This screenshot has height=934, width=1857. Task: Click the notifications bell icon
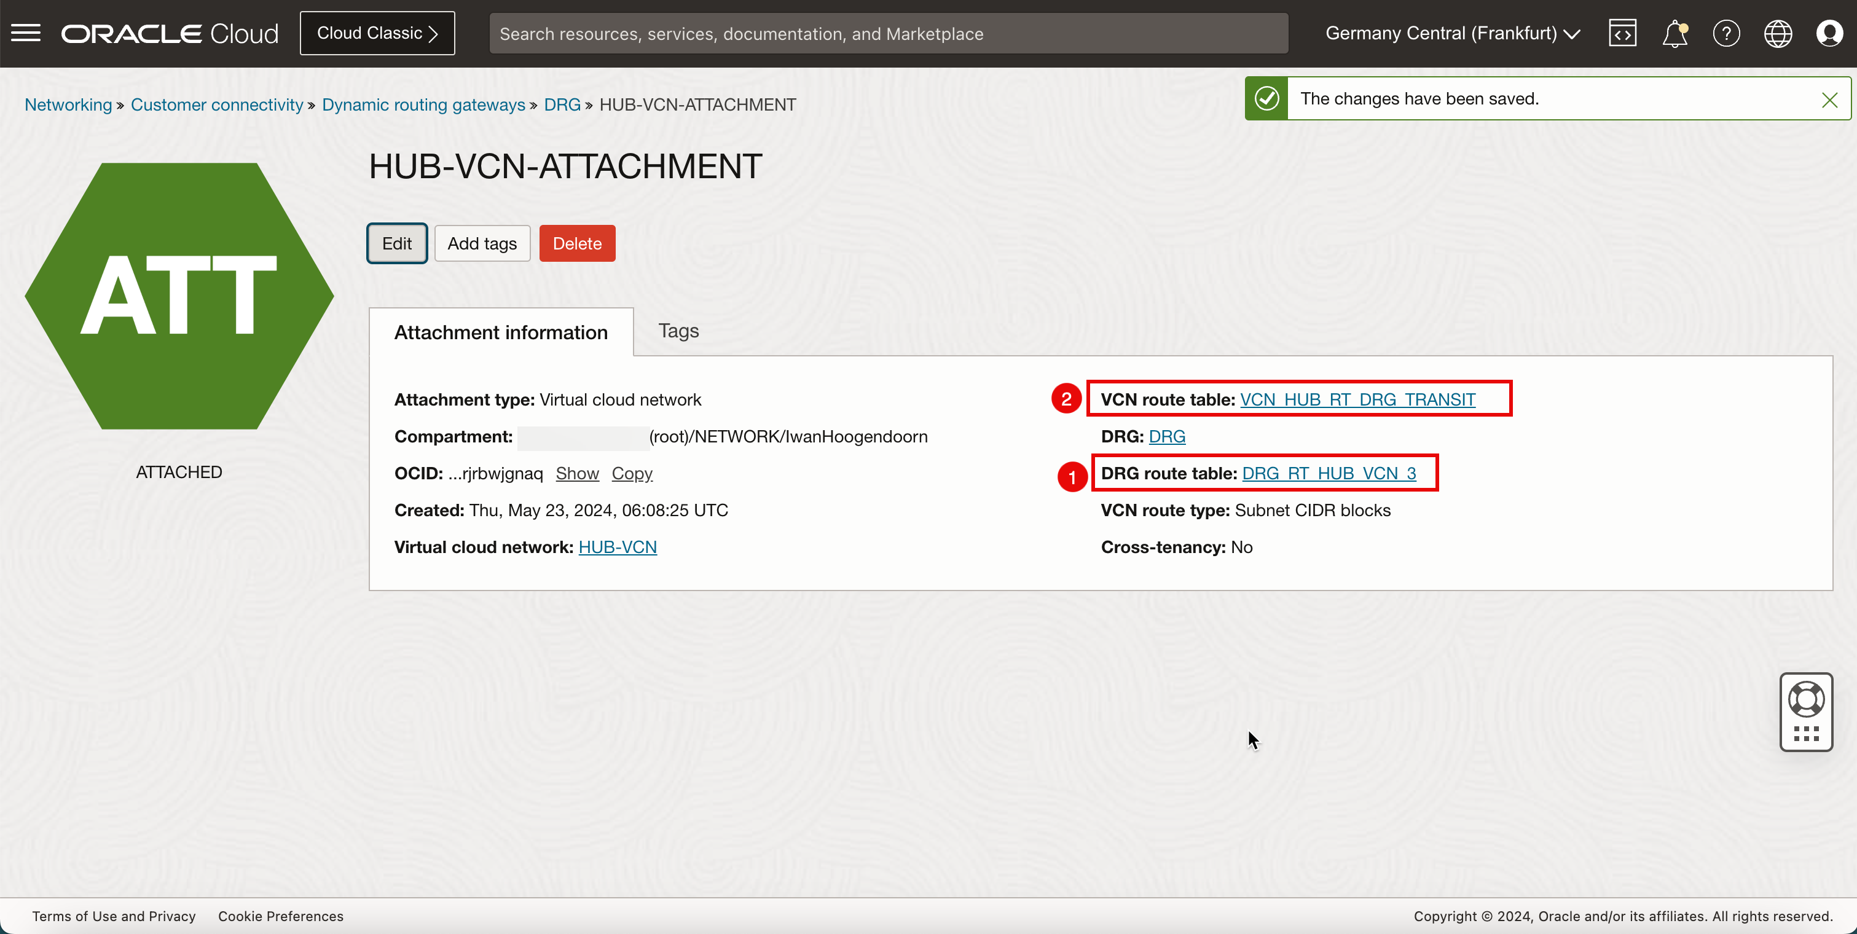pos(1673,33)
